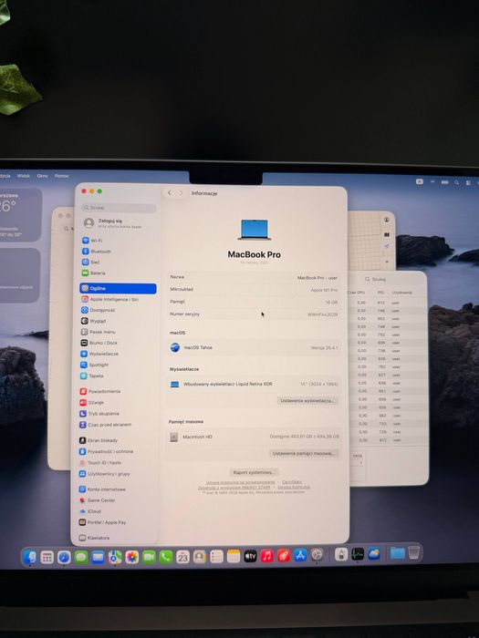Open App Store from the Dock

pyautogui.click(x=300, y=555)
